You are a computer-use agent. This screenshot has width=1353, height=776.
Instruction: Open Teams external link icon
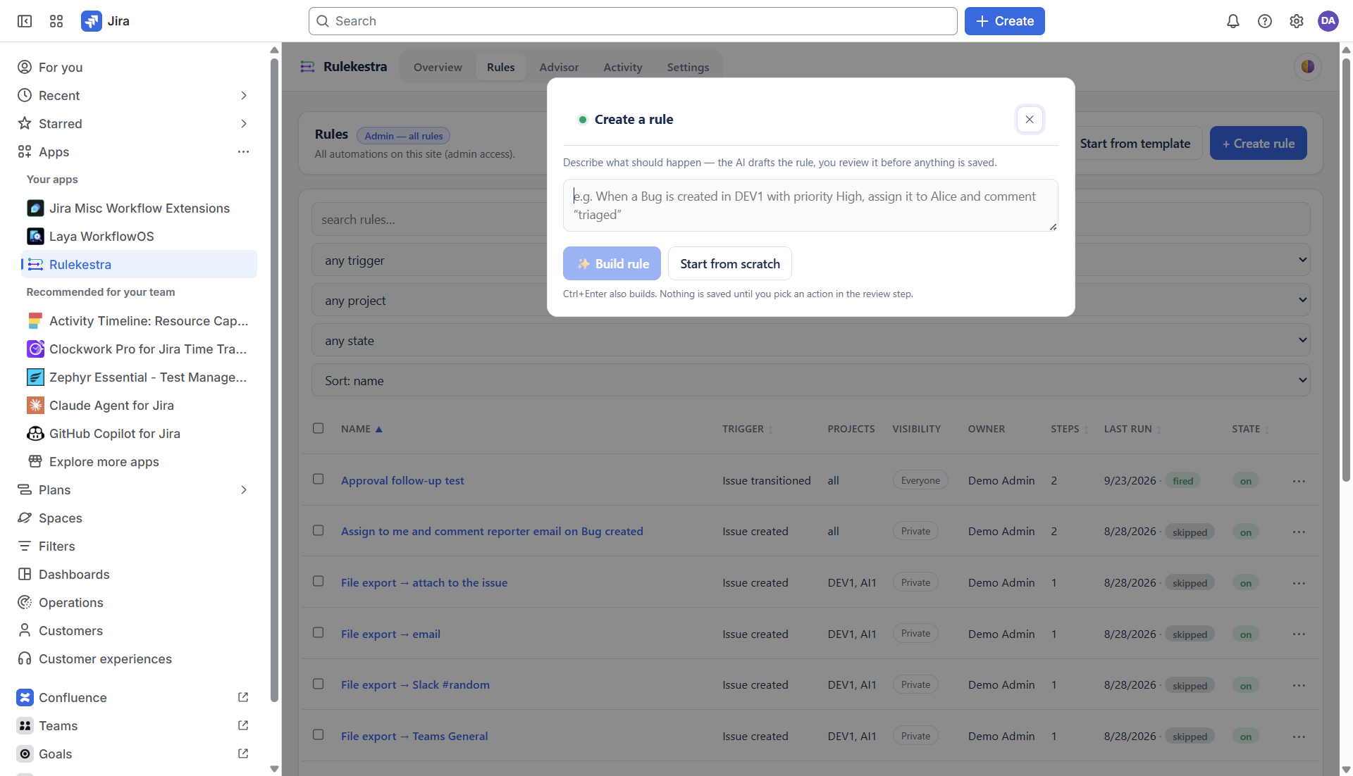point(243,725)
